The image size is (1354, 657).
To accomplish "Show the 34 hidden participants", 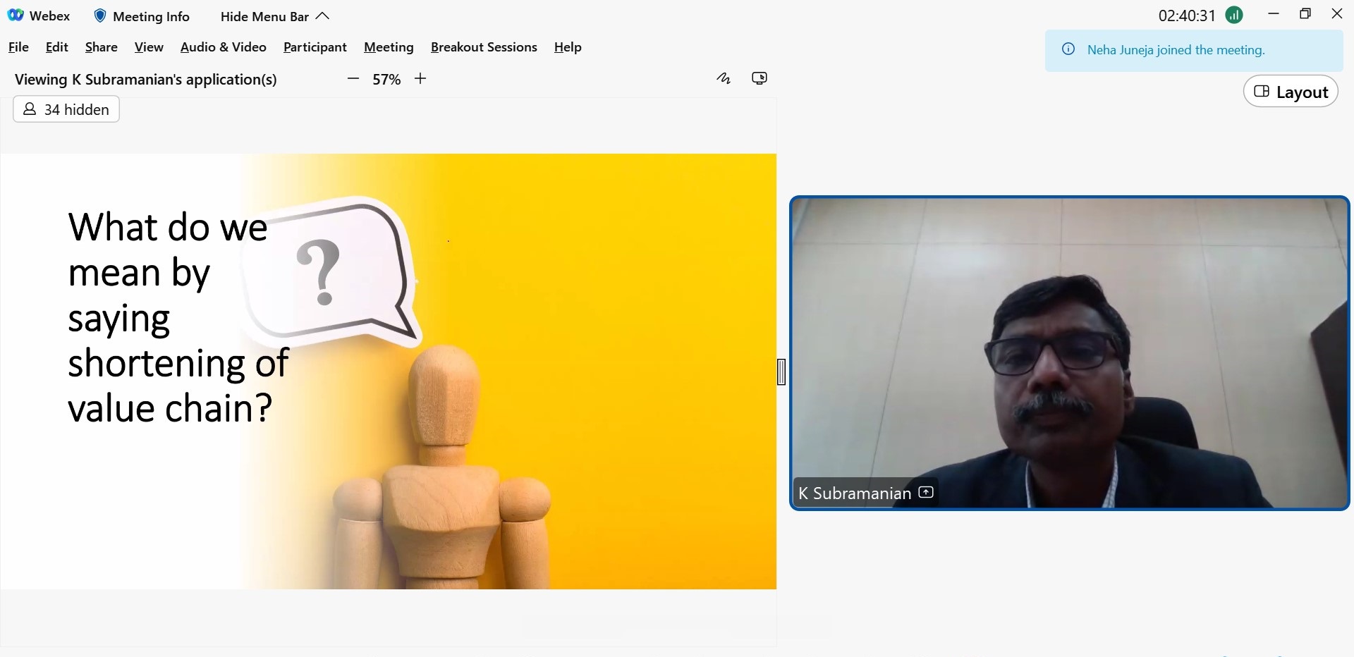I will pos(66,109).
